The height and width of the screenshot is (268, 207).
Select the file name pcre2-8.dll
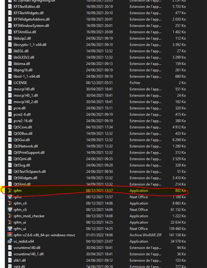(22, 115)
